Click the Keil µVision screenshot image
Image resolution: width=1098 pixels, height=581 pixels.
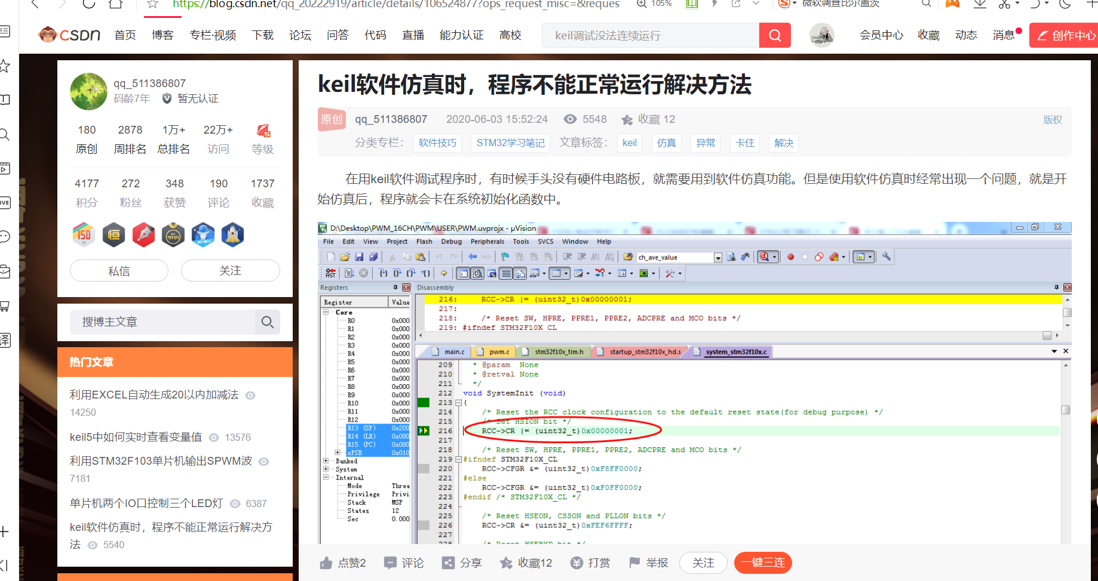tap(694, 382)
